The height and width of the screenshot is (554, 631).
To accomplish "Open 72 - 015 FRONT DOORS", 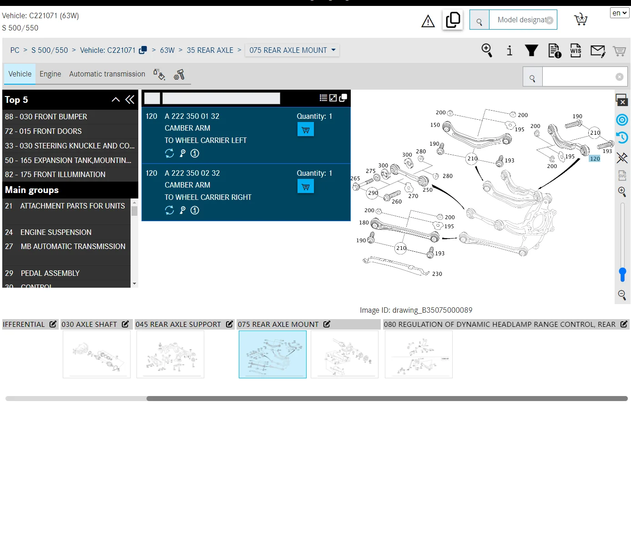I will (70, 131).
